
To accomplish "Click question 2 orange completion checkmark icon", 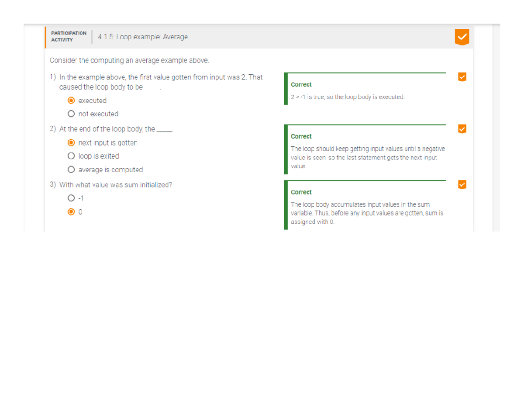I will [462, 128].
